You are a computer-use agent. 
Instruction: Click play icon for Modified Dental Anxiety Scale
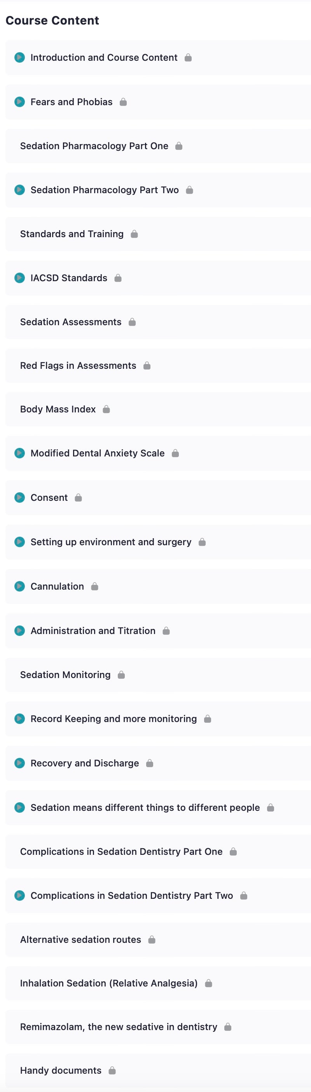click(x=19, y=453)
